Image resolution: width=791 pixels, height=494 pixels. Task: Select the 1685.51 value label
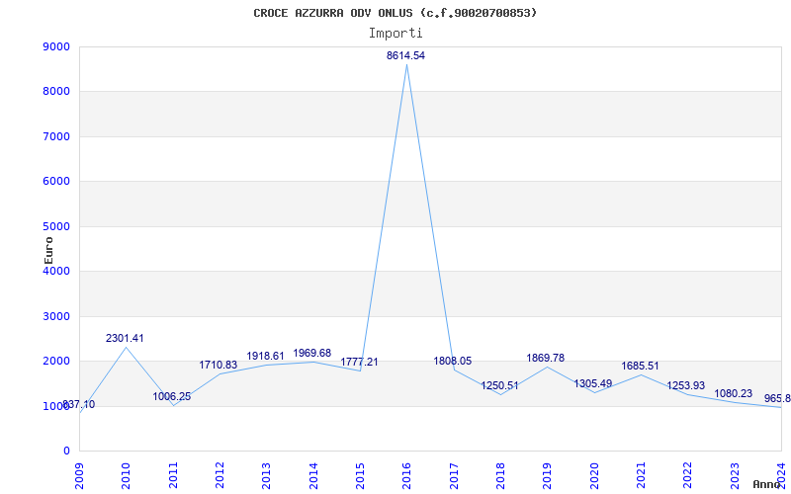640,366
